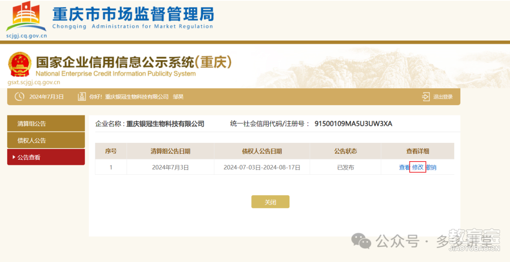Click the 查看 link in row 1

coord(404,167)
